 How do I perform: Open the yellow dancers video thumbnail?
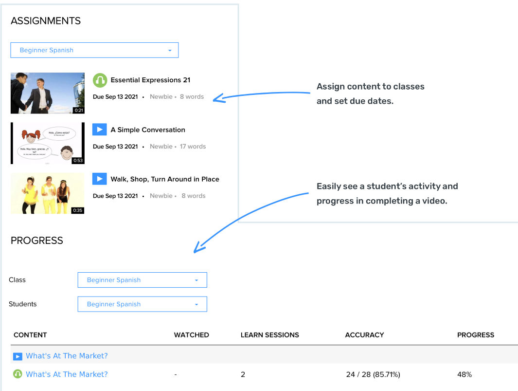[x=48, y=193]
